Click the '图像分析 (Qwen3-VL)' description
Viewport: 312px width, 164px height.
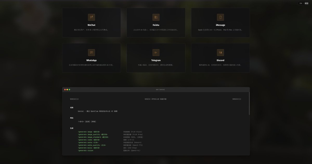(132, 151)
